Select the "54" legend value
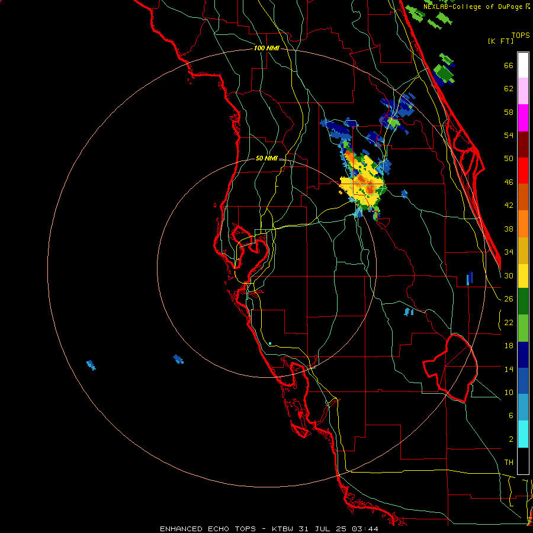Viewport: 533px width, 533px height. coord(509,135)
